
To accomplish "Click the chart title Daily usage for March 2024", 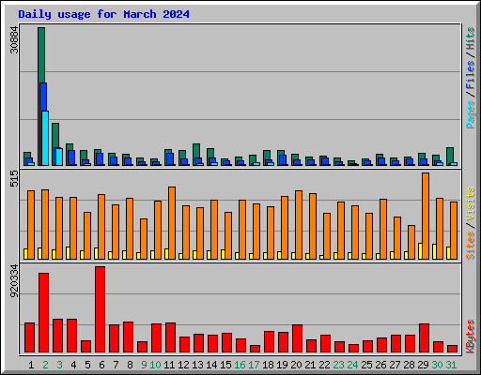I will click(x=103, y=14).
